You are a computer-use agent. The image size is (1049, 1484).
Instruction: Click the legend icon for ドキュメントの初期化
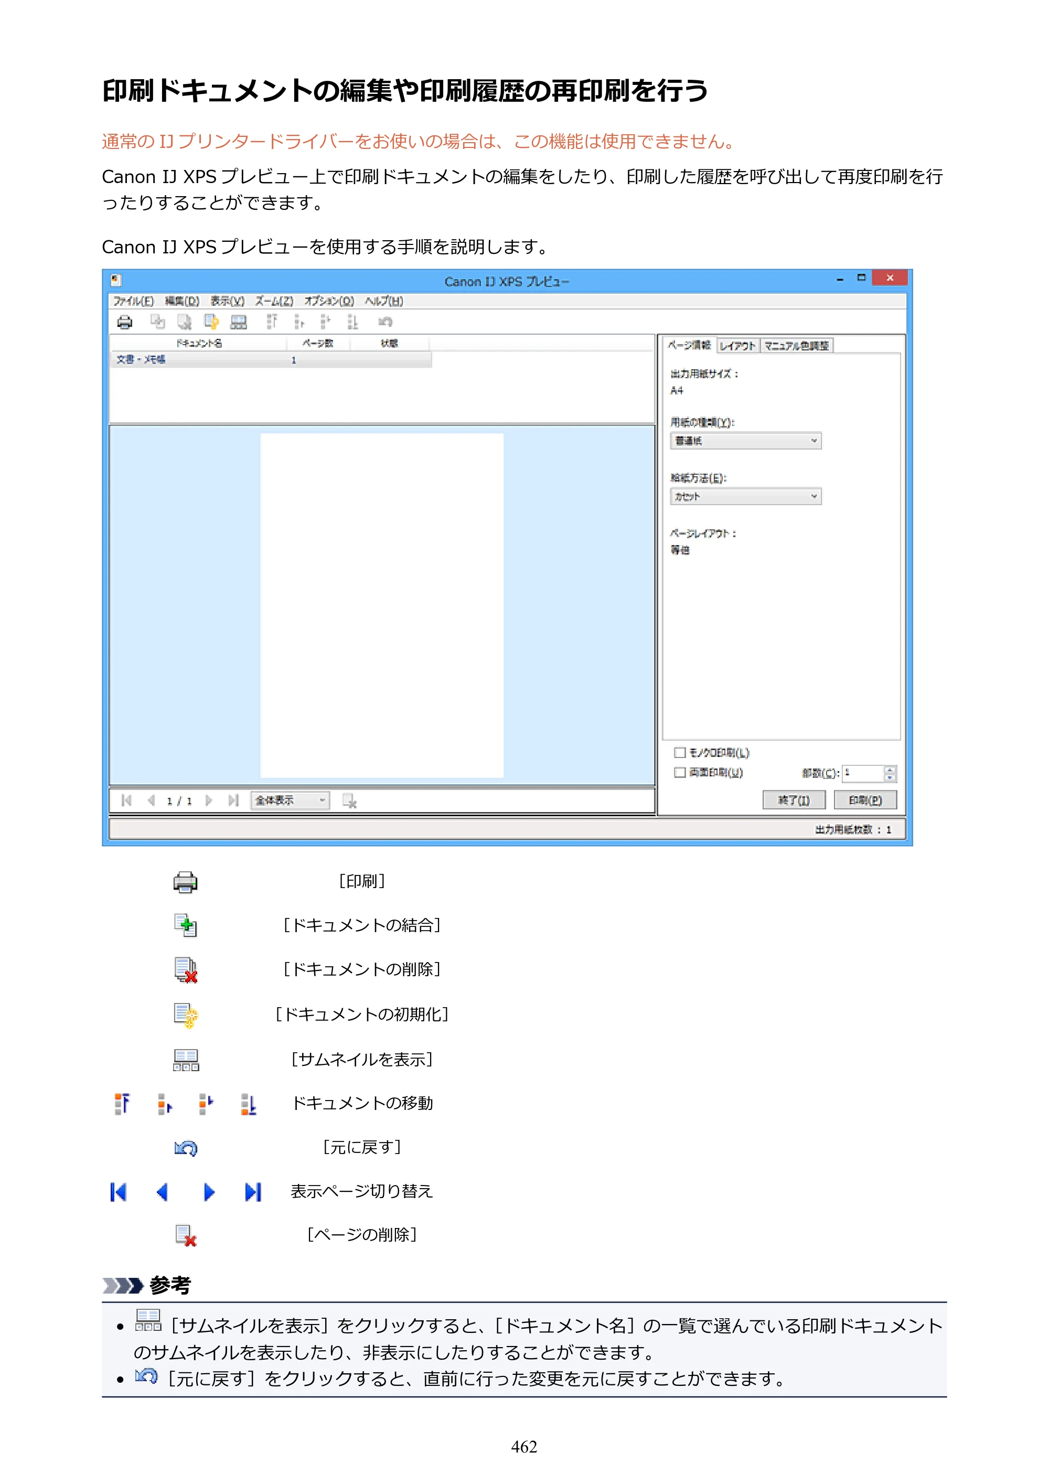186,1015
